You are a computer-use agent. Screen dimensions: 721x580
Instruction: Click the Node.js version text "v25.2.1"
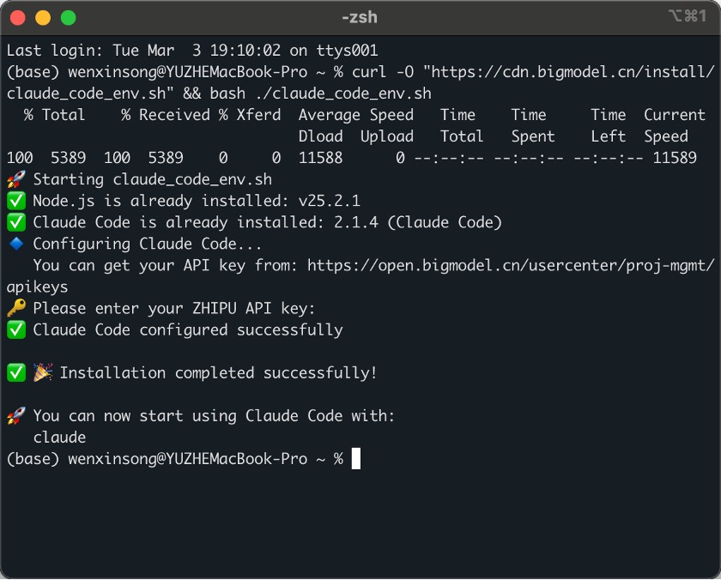[x=330, y=201]
